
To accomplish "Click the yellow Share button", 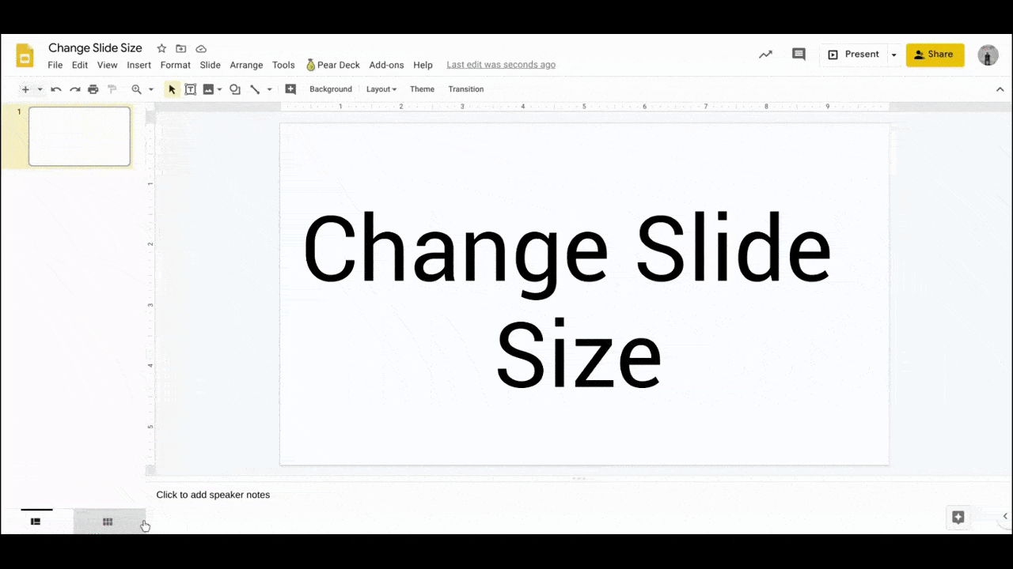I will 935,55.
